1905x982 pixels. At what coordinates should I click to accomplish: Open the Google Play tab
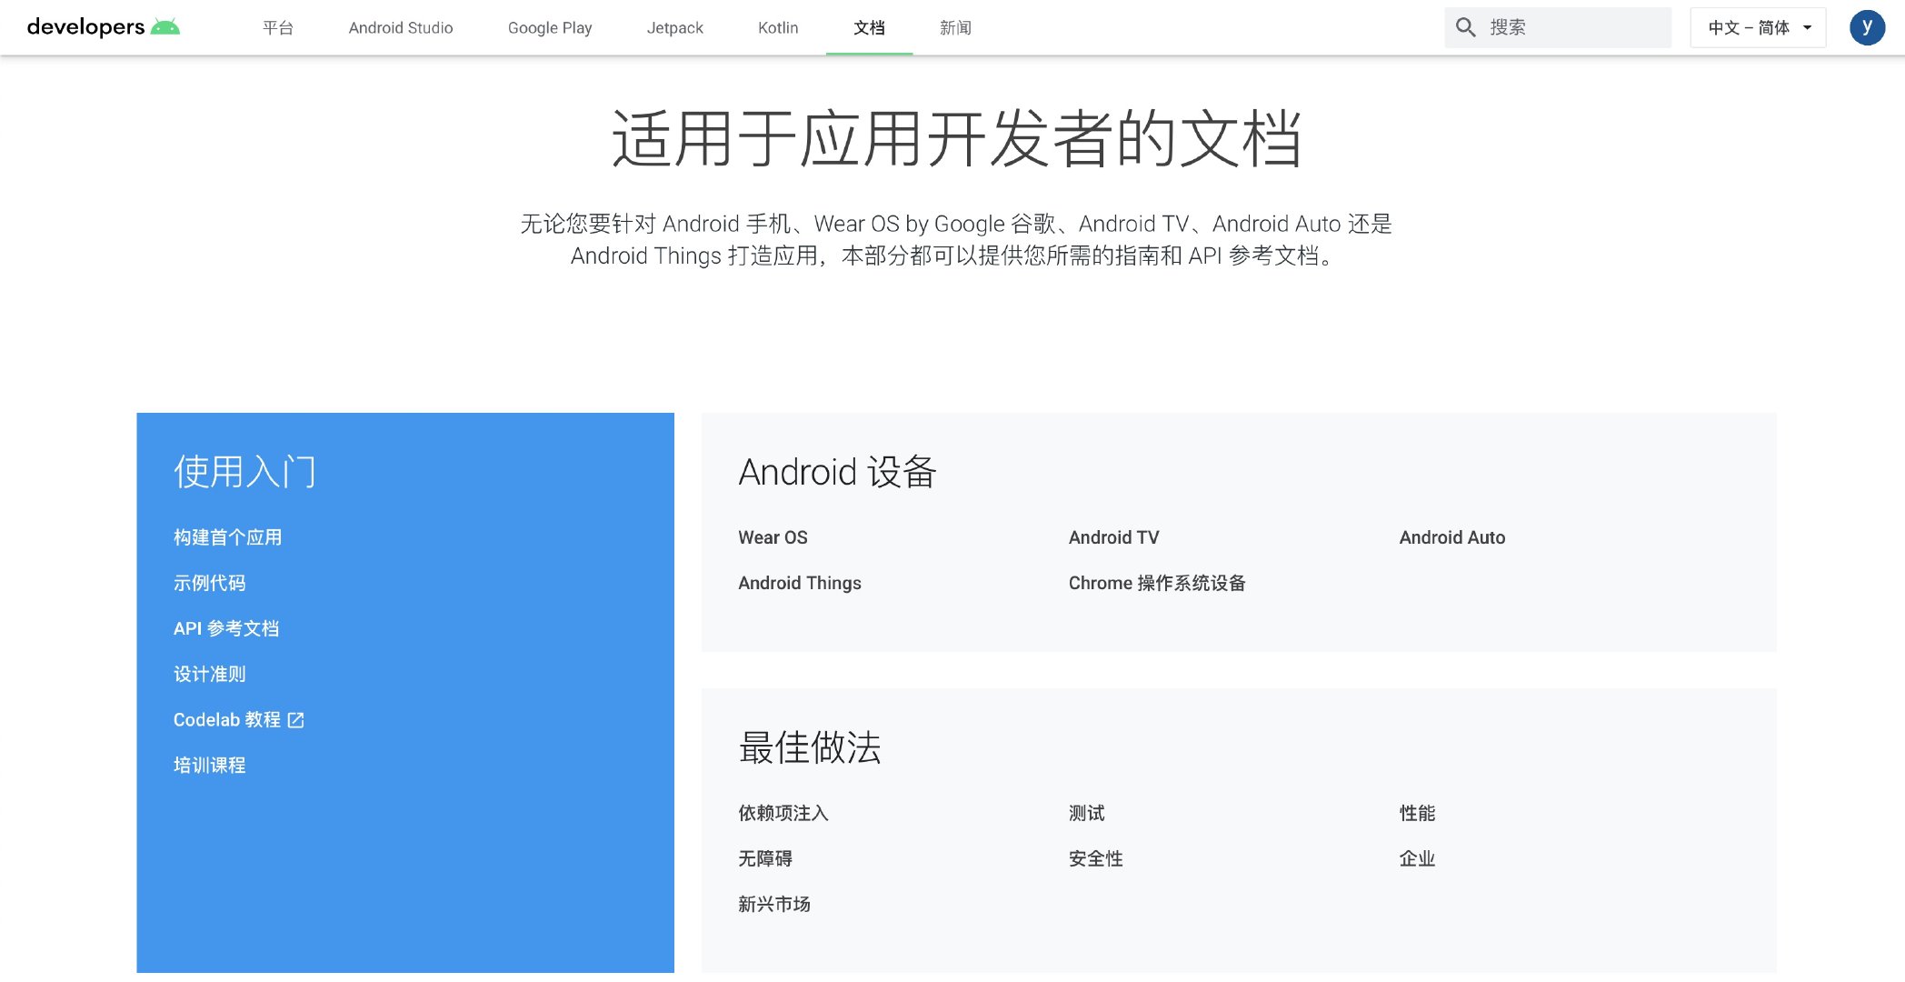tap(550, 28)
